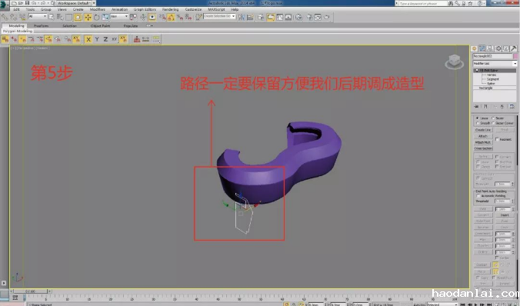Click the Create Line button
Screen dimensions: 520x306
(483, 130)
